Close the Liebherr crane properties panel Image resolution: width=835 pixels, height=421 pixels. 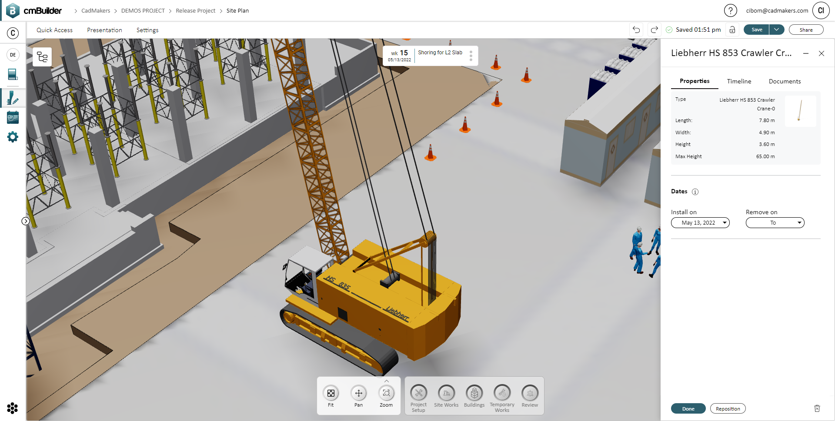[822, 53]
